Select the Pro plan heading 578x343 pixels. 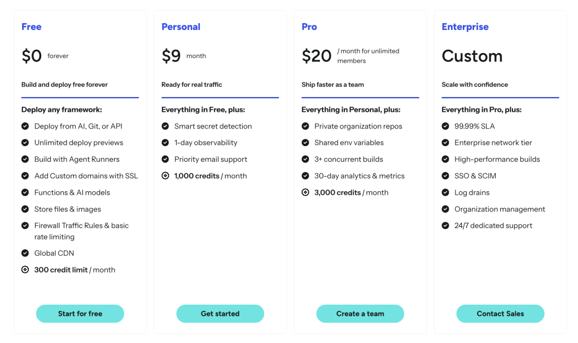click(x=309, y=27)
